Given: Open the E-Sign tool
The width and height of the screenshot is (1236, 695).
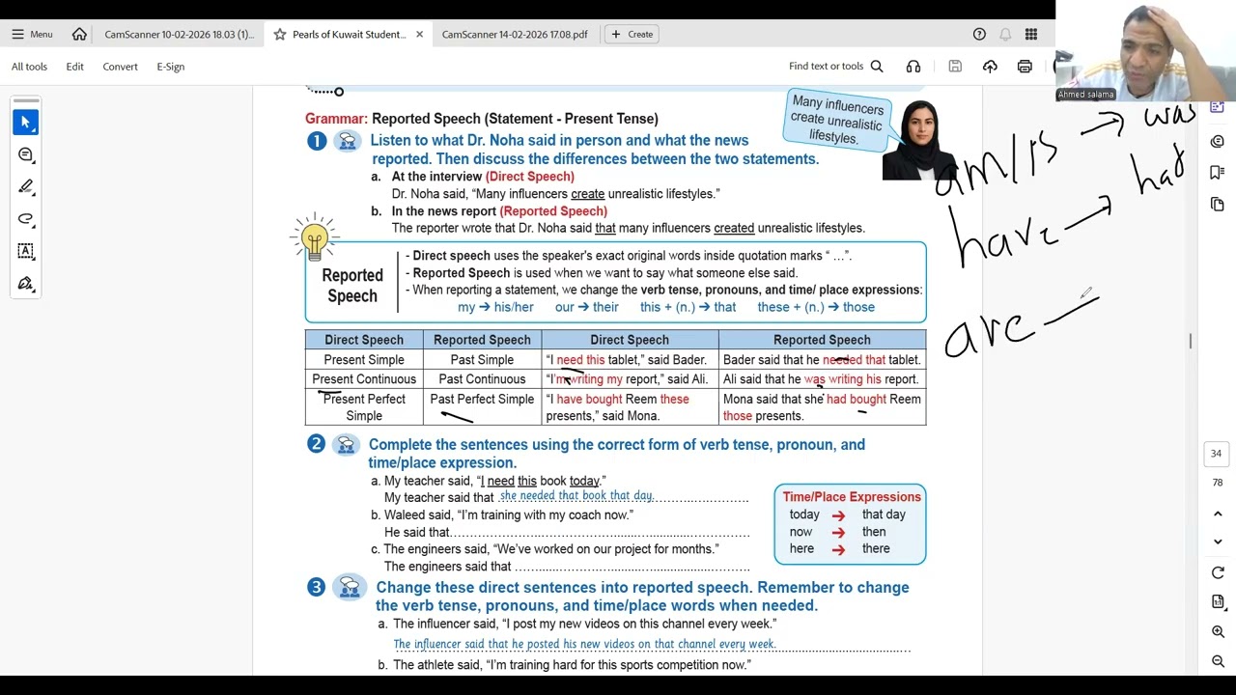Looking at the screenshot, I should [171, 67].
